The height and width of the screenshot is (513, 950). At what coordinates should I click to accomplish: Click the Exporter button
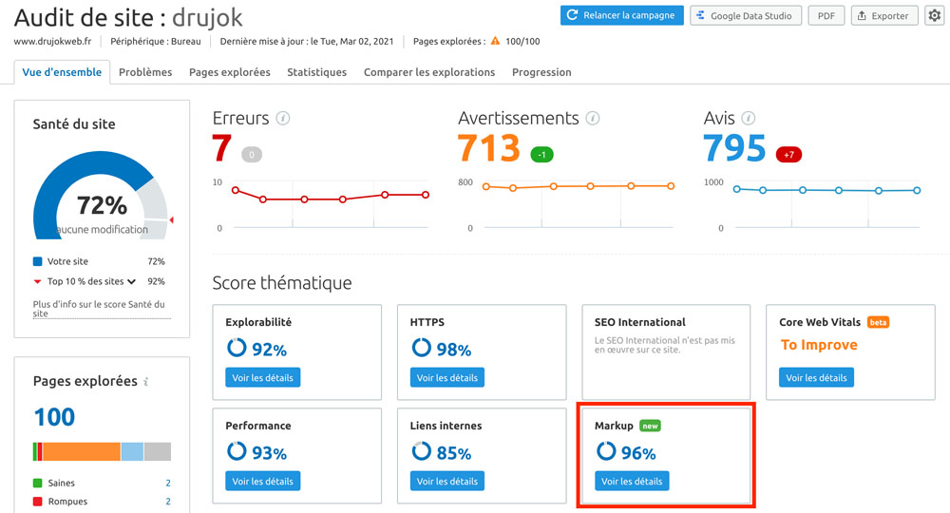[883, 16]
